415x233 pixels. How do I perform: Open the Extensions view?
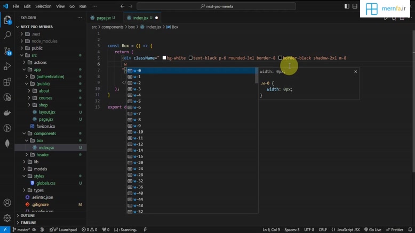[7, 82]
